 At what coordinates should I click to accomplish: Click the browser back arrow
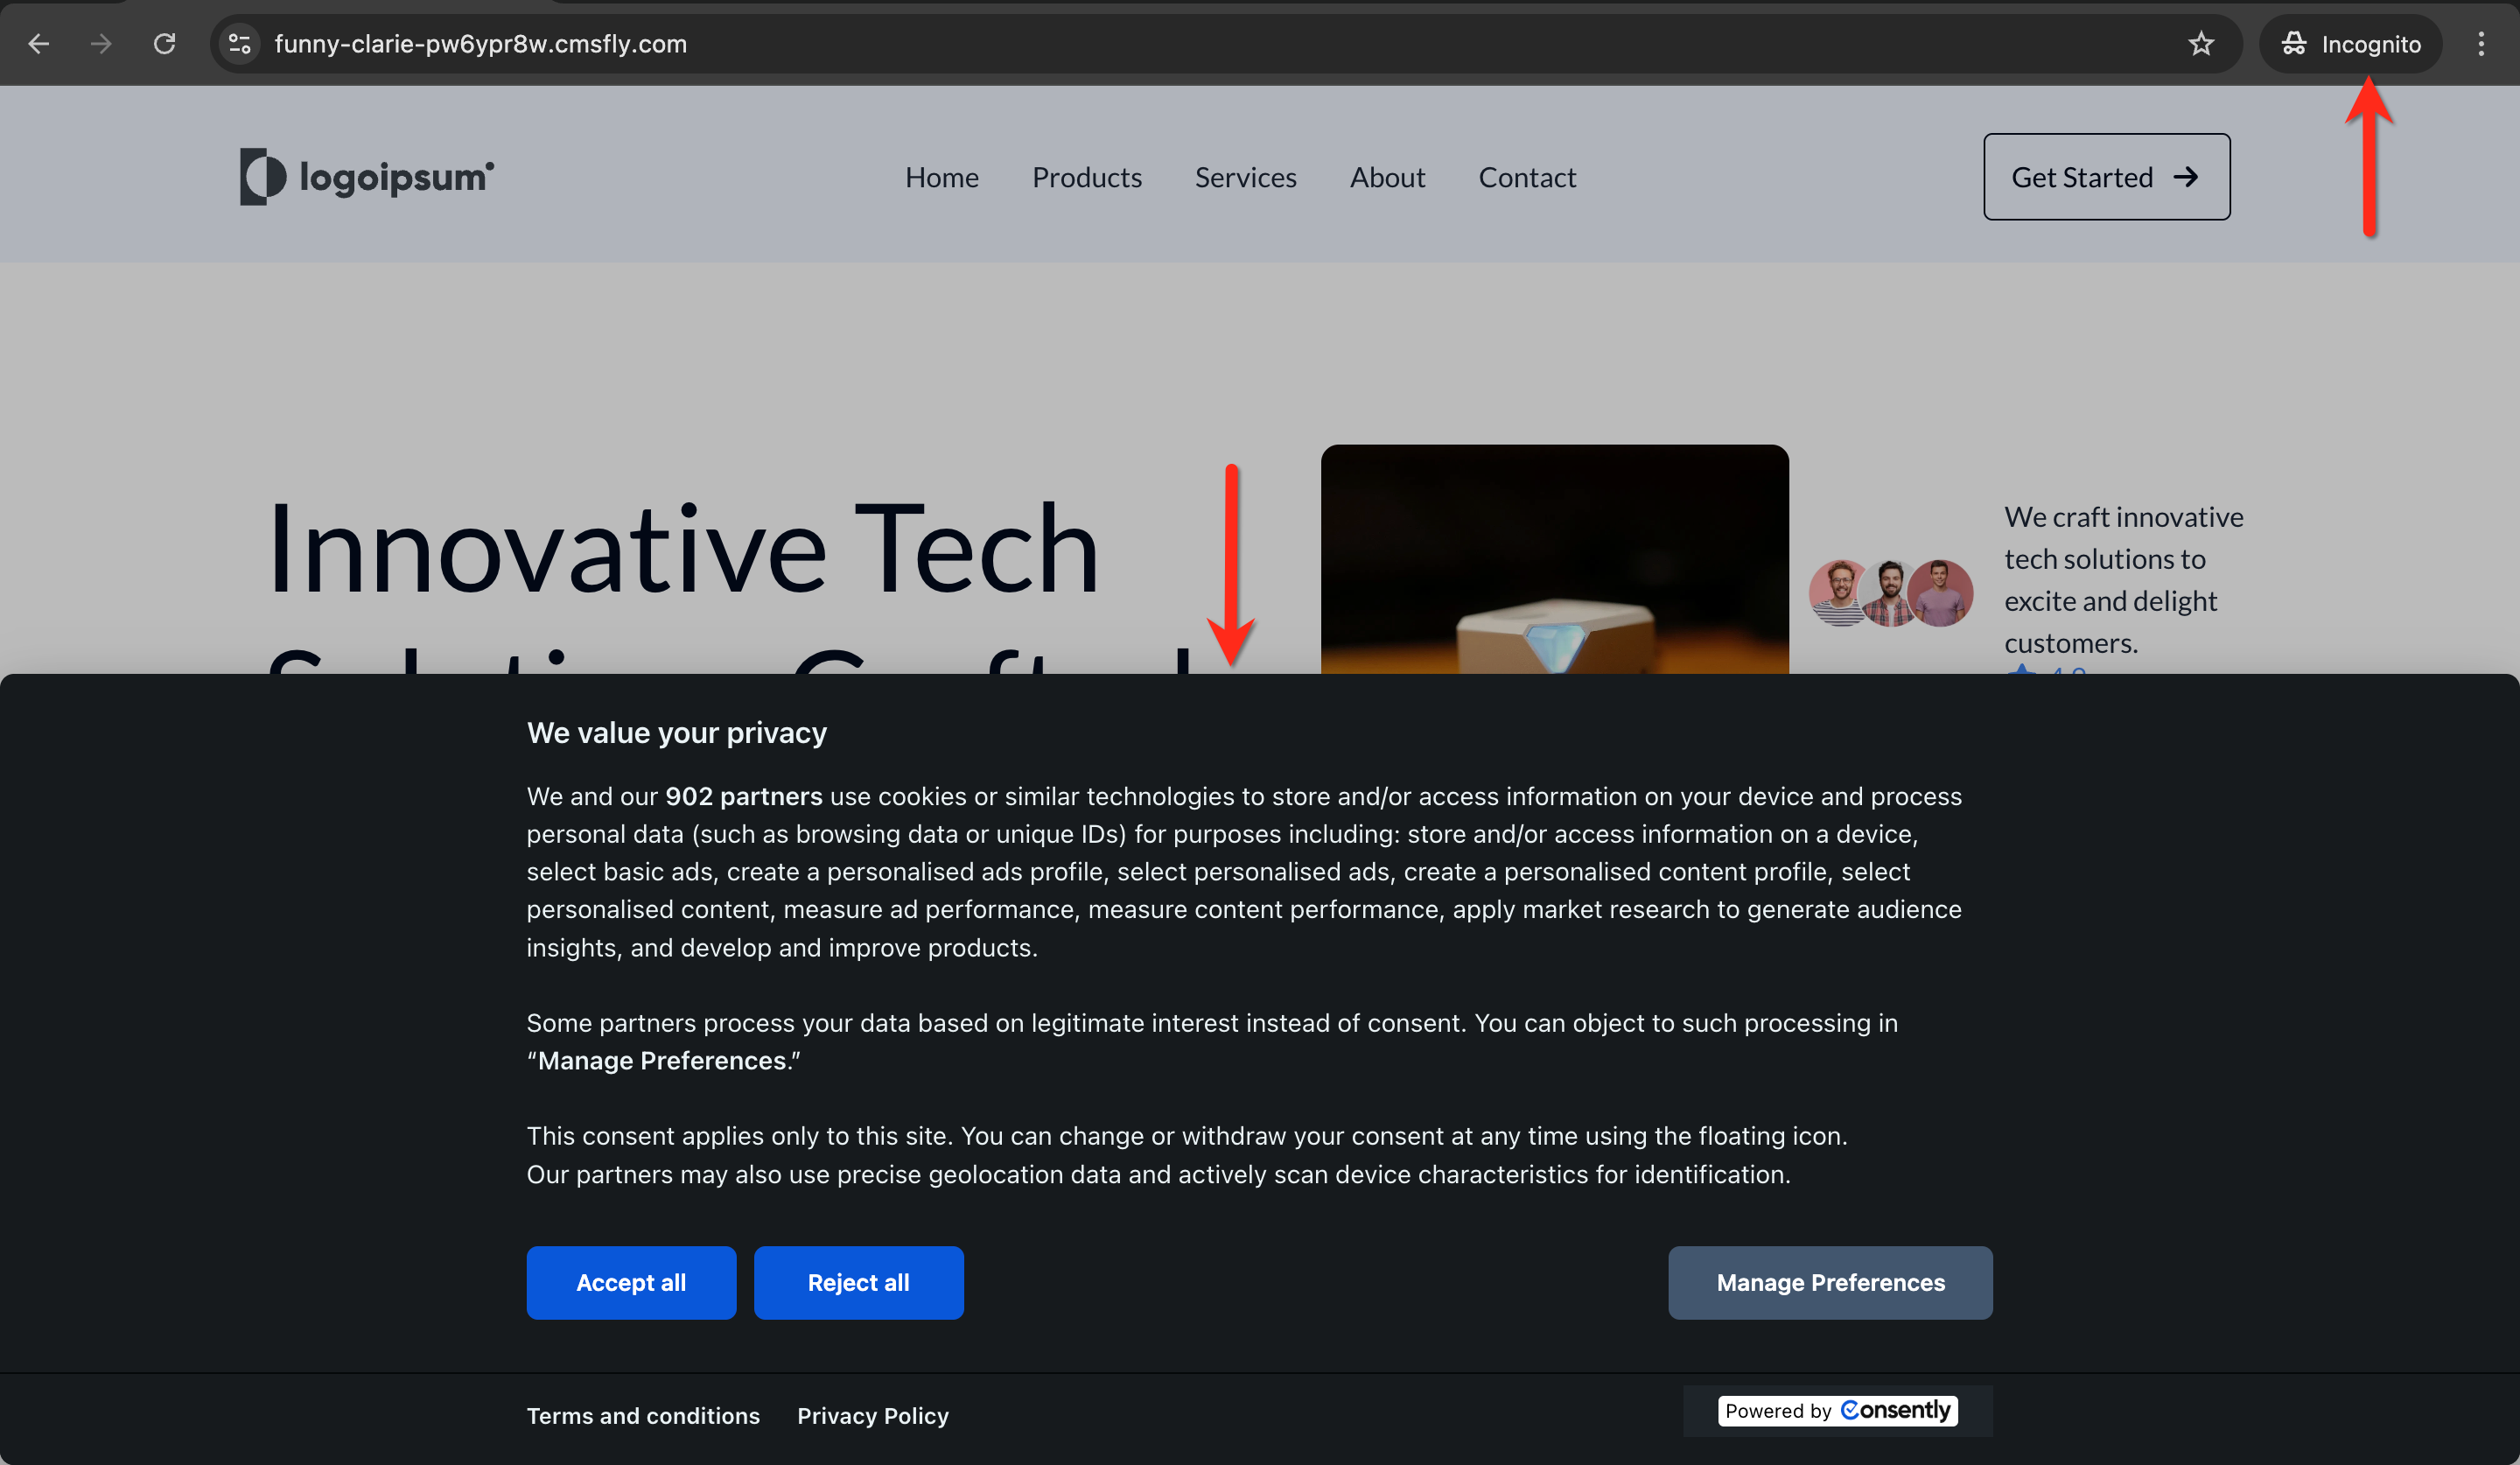pos(38,44)
